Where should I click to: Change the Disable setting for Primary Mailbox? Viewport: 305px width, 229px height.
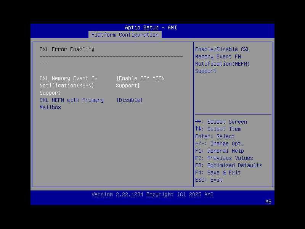click(x=130, y=100)
